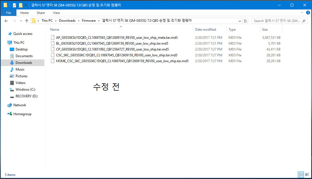This screenshot has height=179, width=312.
Task: Select RECOVERY (D:) in the navigation pane
Action: click(x=26, y=96)
